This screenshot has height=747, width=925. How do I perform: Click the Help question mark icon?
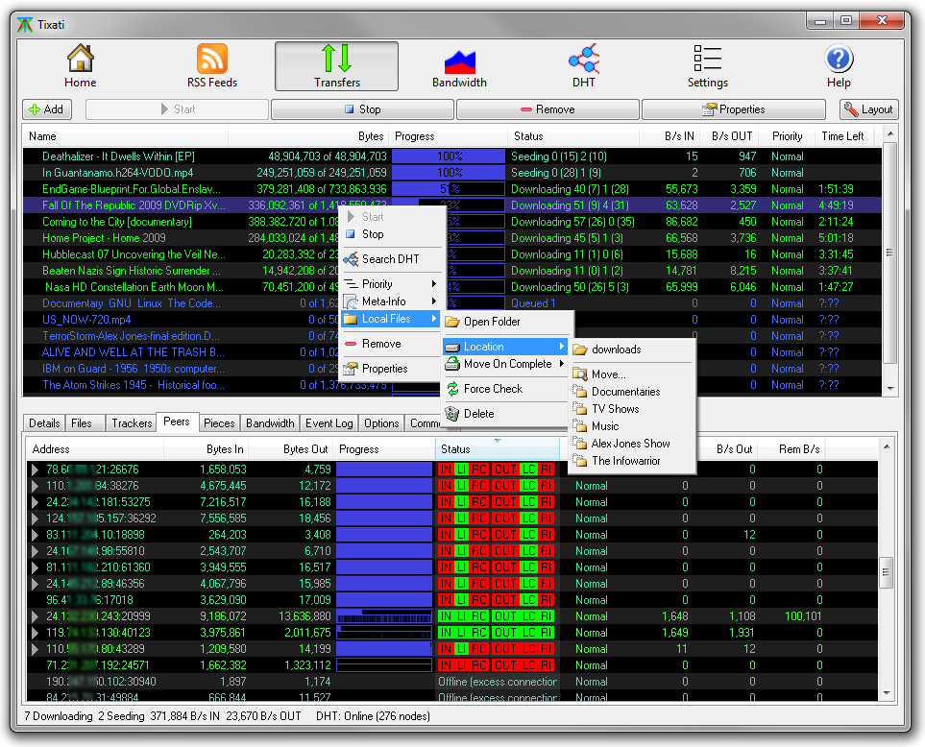pos(838,60)
